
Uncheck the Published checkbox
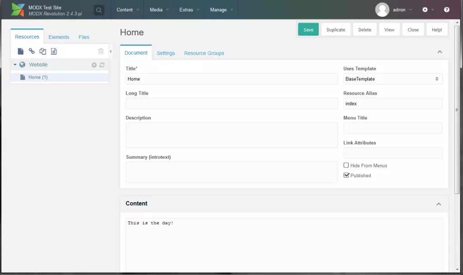346,175
